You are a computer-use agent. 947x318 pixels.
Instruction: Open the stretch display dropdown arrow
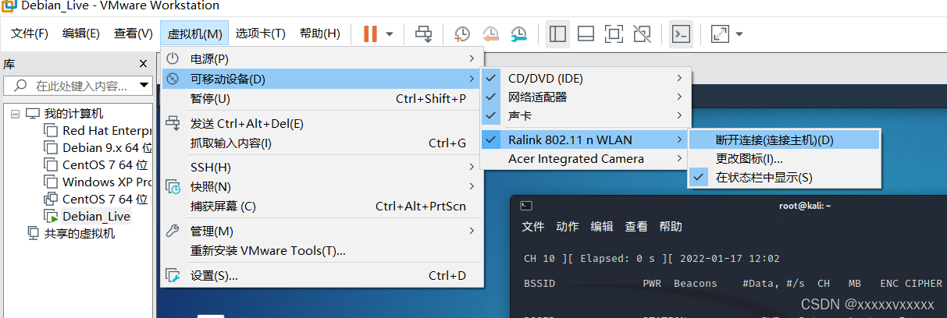point(739,34)
